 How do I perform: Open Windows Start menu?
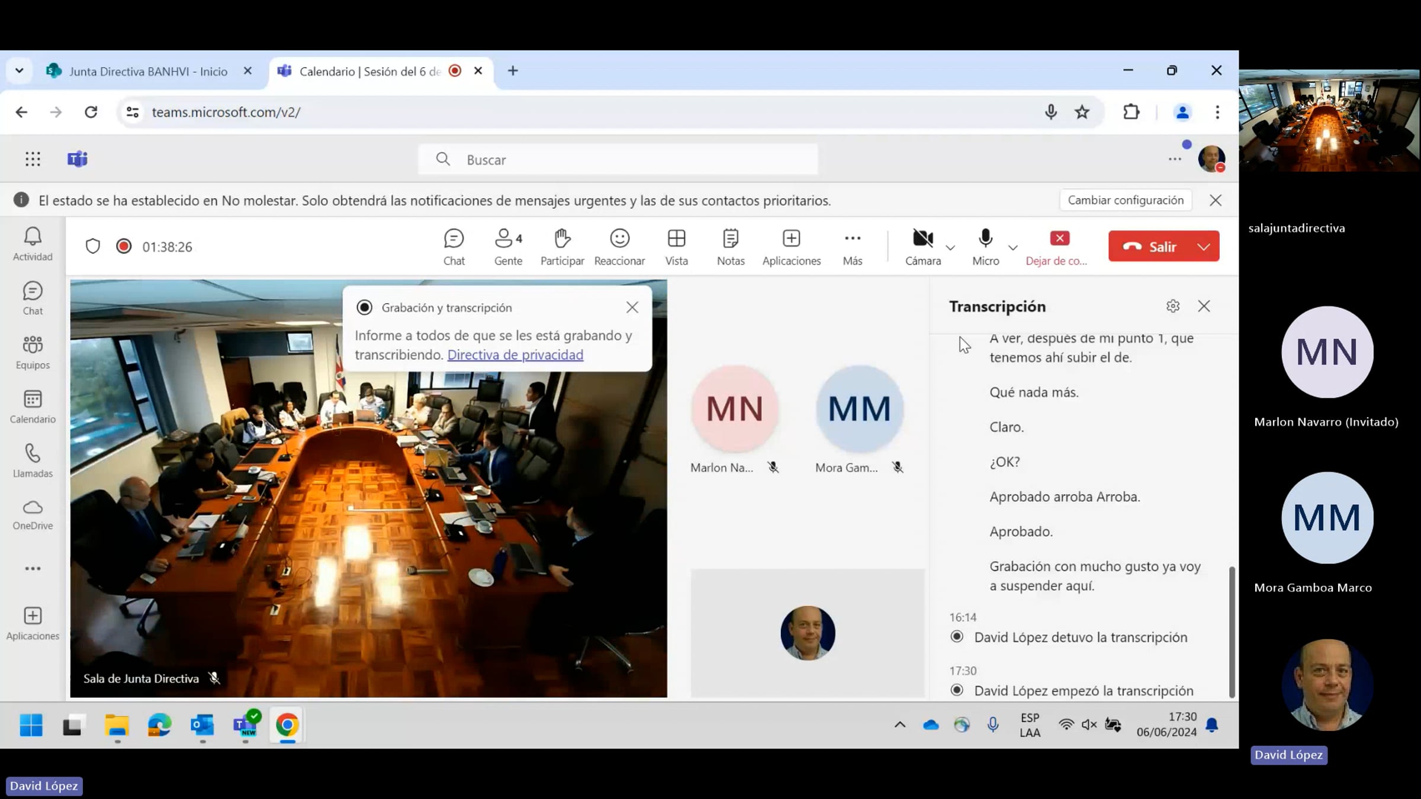pos(31,725)
